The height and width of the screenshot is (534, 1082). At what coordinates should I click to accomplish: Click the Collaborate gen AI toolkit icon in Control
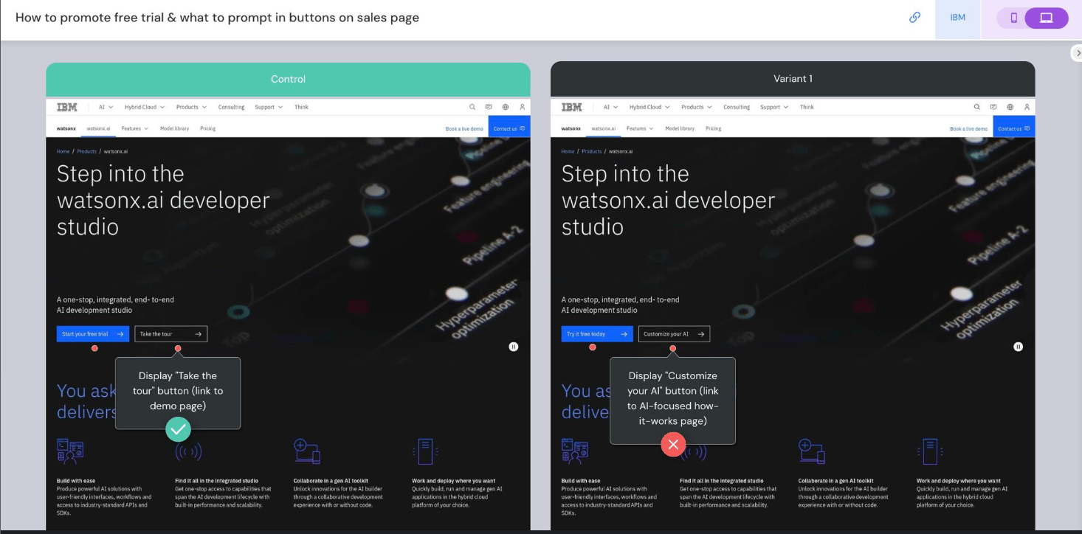pyautogui.click(x=306, y=451)
